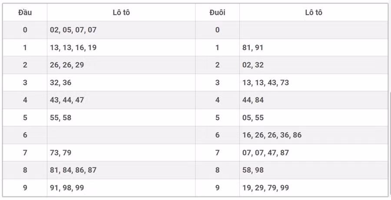391x200 pixels.
Task: Click the 91, 98, 99 cell
Action: [x=67, y=188]
